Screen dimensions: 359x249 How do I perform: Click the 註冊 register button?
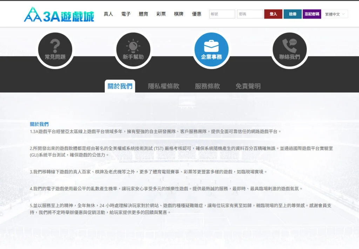pyautogui.click(x=292, y=14)
